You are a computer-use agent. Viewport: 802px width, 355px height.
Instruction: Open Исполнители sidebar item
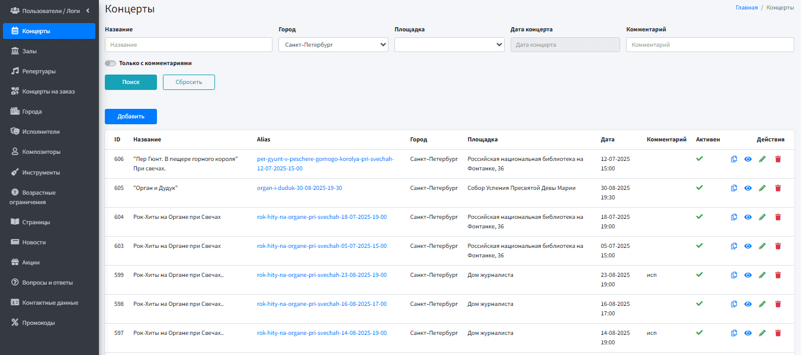[x=49, y=131]
